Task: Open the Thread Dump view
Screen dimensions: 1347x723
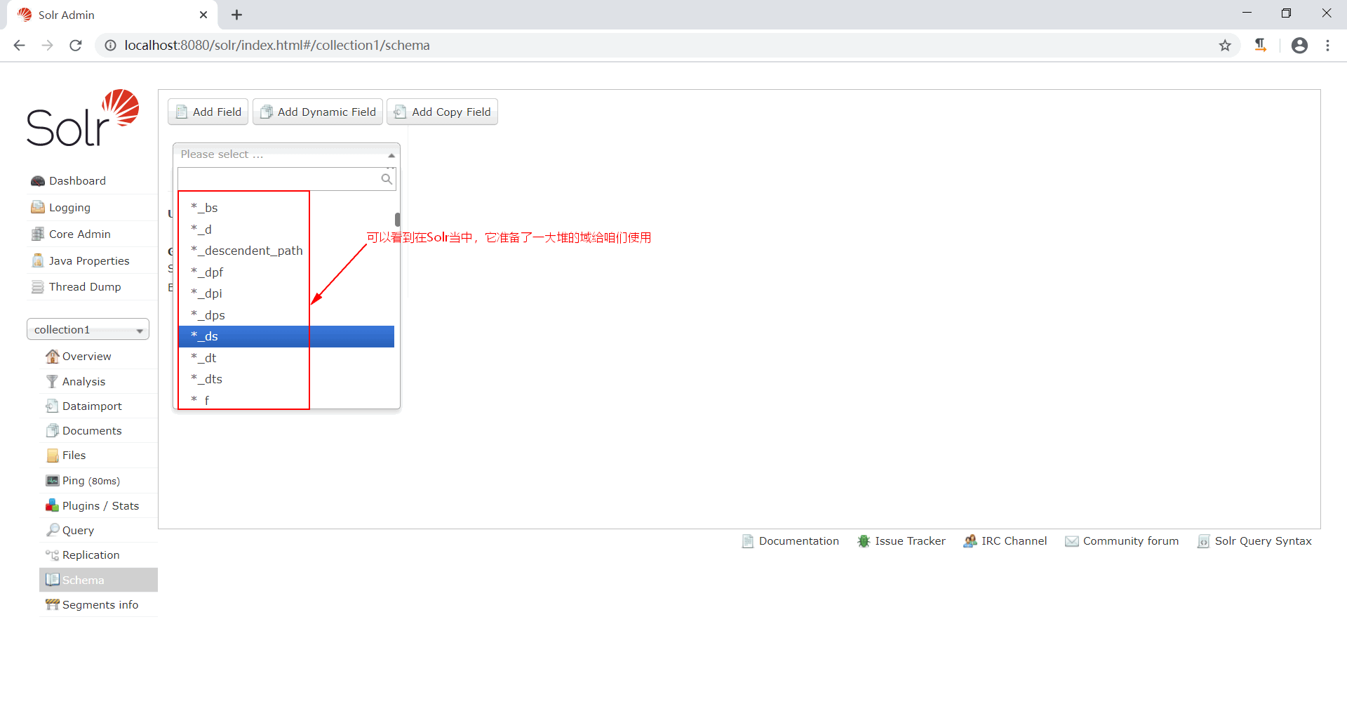Action: [x=84, y=287]
